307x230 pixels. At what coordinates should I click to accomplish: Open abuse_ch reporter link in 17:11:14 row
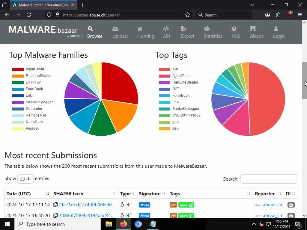(x=272, y=205)
